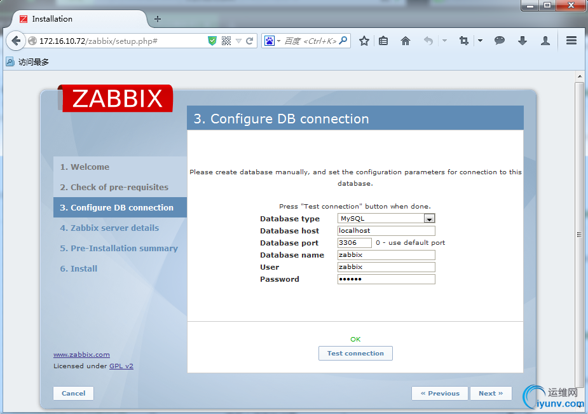Go to the home page icon
The height and width of the screenshot is (414, 588).
click(406, 41)
